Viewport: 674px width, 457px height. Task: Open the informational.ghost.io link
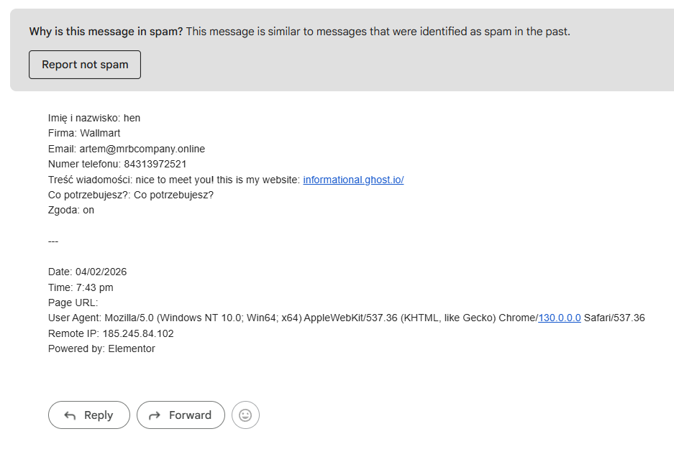(x=352, y=179)
